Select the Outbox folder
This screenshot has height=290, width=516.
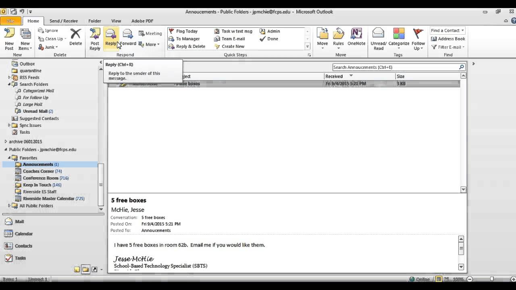click(x=27, y=64)
